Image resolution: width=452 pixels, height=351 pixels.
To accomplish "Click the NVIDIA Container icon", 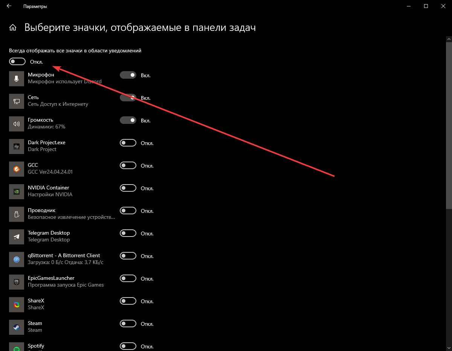I will click(x=17, y=192).
